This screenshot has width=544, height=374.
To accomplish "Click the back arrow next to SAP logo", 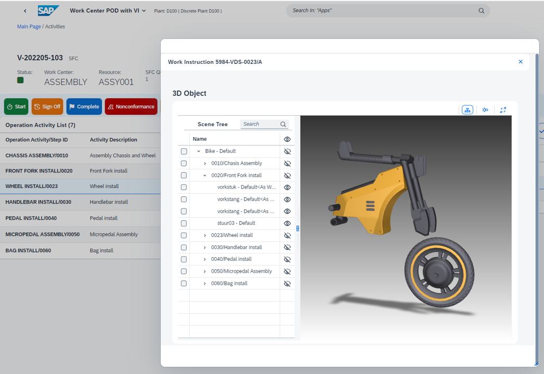I will [25, 10].
